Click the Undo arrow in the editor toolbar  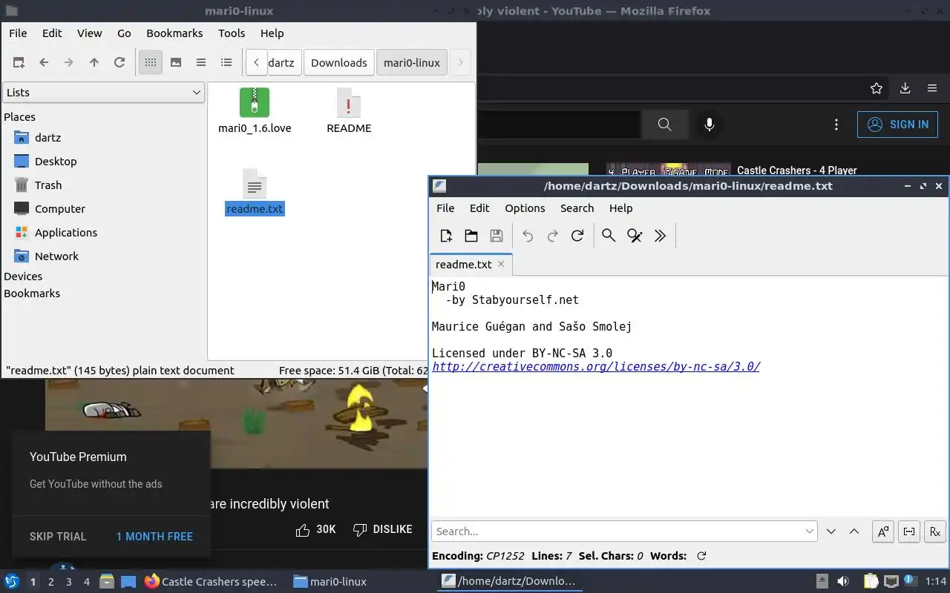tap(528, 236)
